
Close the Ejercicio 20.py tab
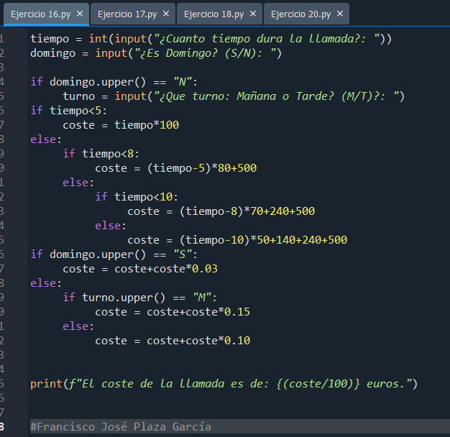(340, 14)
